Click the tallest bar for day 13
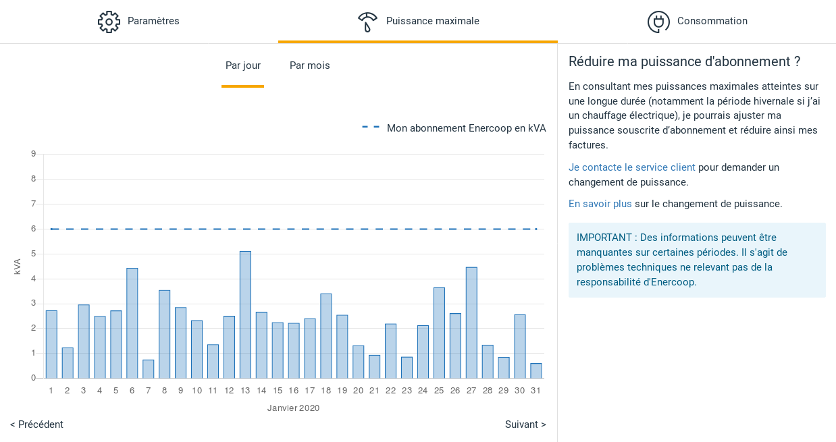Screen dimensions: 836x442 click(x=245, y=314)
